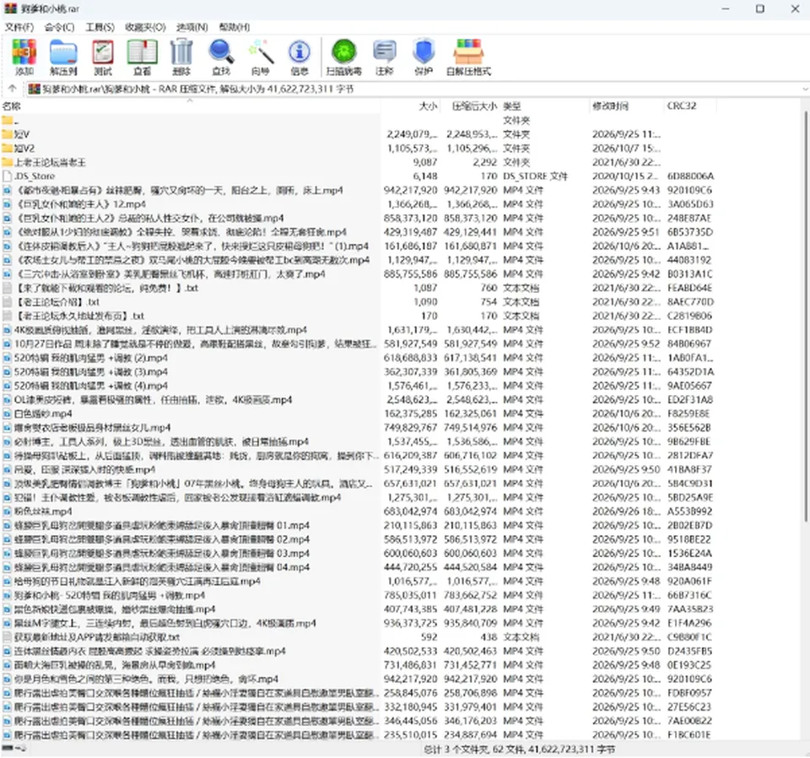Open the 收藏夹(O) menu
This screenshot has height=758, width=810.
coord(146,27)
